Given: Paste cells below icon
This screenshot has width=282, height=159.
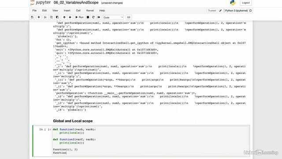Looking at the screenshot, I should coord(57,17).
